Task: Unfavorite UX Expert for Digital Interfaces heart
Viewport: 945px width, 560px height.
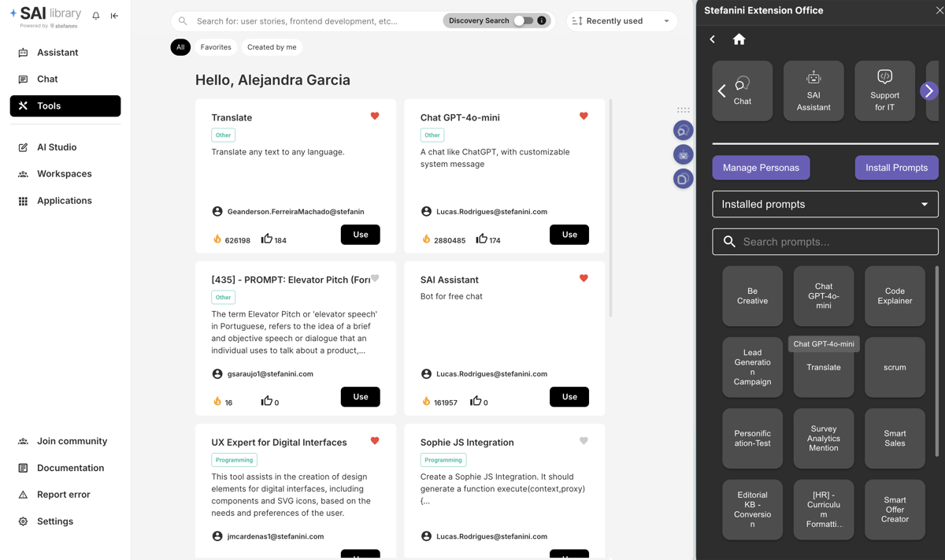Action: [375, 440]
